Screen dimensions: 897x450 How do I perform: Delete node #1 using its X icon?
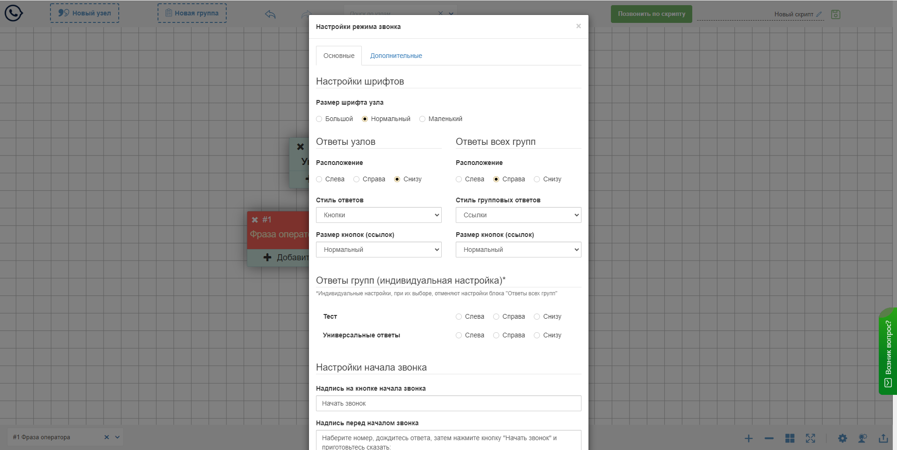click(255, 220)
